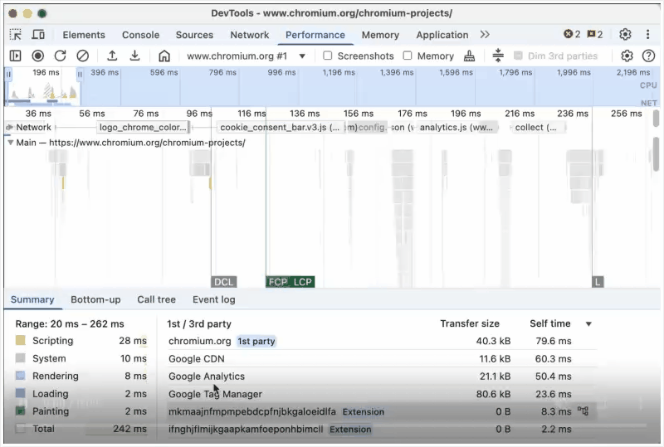This screenshot has width=664, height=447.
Task: Open the Event log tab
Action: (x=214, y=299)
